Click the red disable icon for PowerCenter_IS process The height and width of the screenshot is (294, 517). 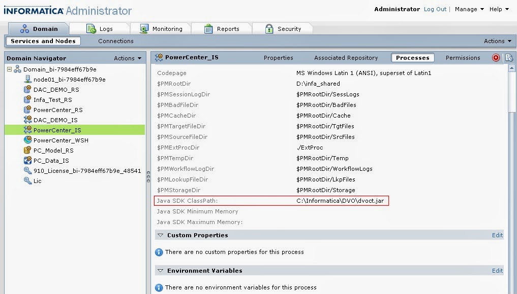point(496,58)
